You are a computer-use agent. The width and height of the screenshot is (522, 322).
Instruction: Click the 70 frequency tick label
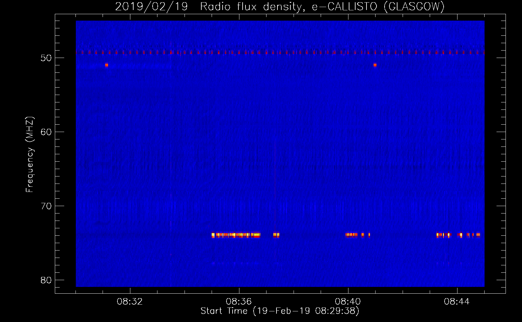(46, 206)
